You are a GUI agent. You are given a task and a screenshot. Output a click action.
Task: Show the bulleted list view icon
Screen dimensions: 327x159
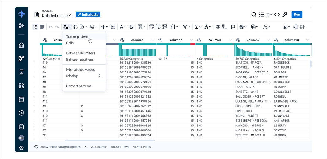click(262, 14)
